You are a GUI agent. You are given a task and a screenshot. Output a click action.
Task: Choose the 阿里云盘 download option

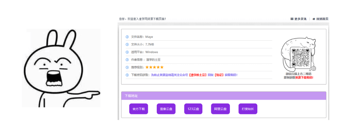220,109
